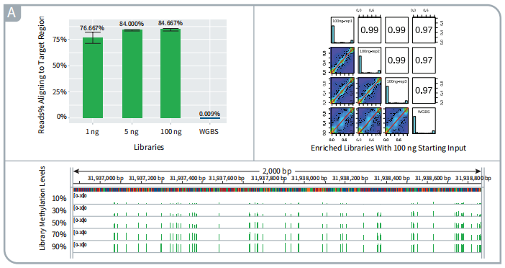The width and height of the screenshot is (505, 268).
Task: Select the 10% methylation track label
Action: pyautogui.click(x=59, y=199)
